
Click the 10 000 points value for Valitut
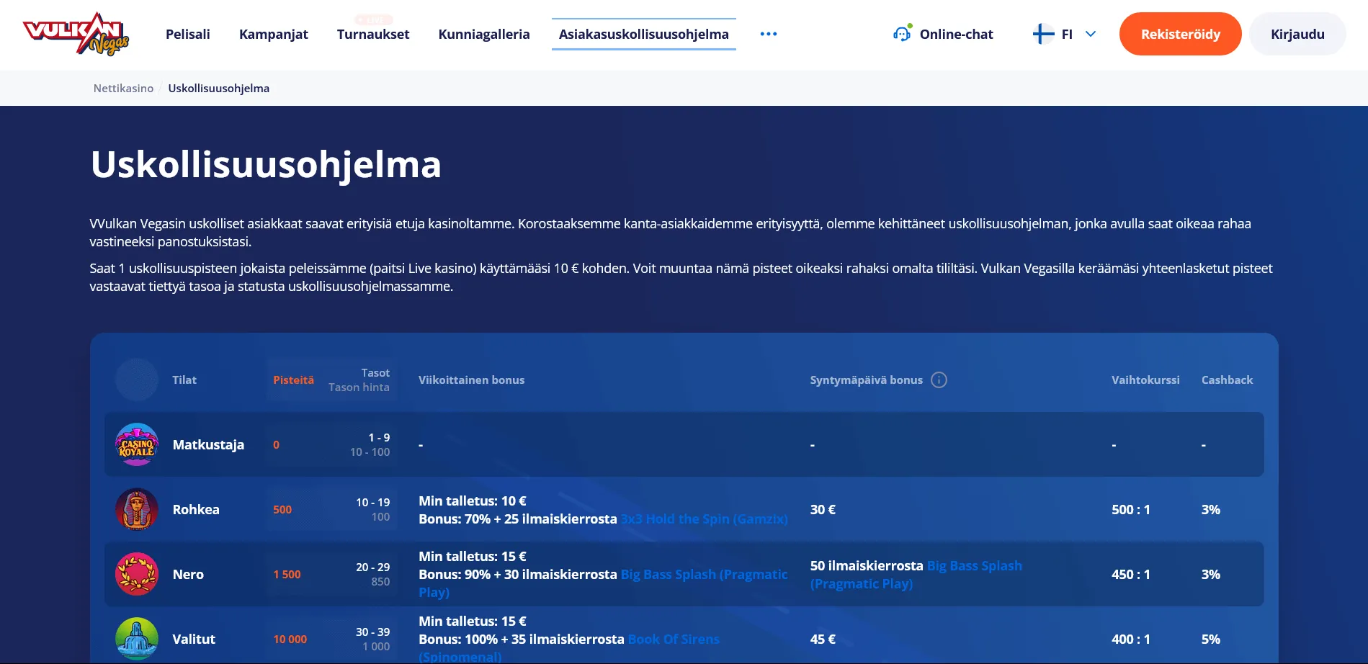[290, 639]
